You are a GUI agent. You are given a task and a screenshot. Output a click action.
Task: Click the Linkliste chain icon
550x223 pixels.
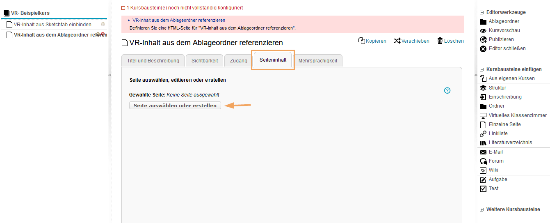(x=483, y=134)
